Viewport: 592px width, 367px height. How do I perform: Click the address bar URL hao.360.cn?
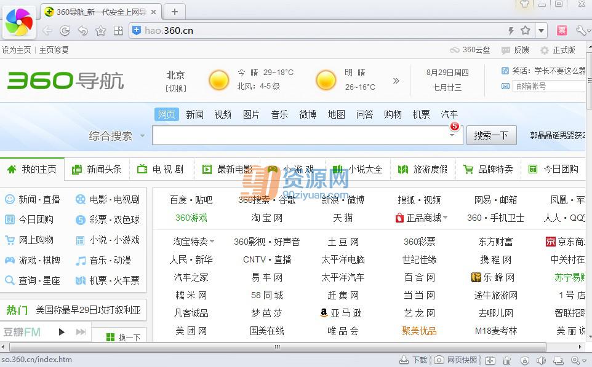(x=169, y=31)
